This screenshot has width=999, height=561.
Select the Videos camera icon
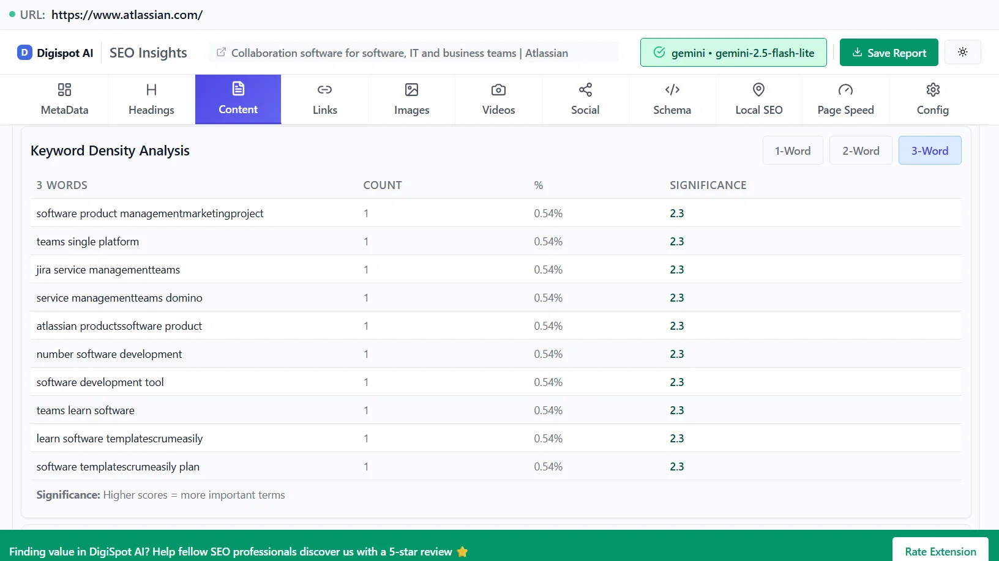tap(498, 89)
